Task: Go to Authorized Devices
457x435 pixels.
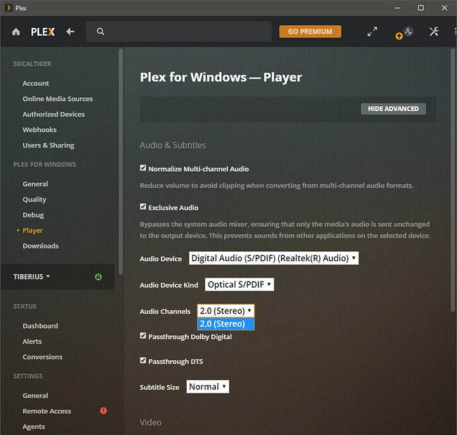Action: point(54,114)
